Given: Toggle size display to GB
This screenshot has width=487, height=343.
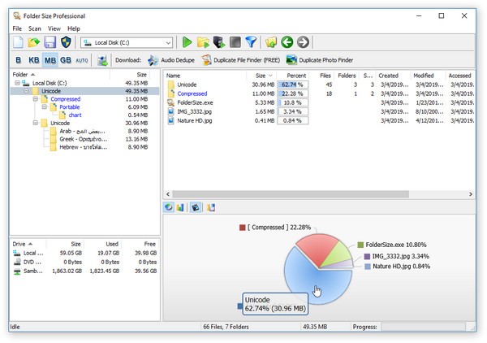Looking at the screenshot, I should tap(65, 60).
